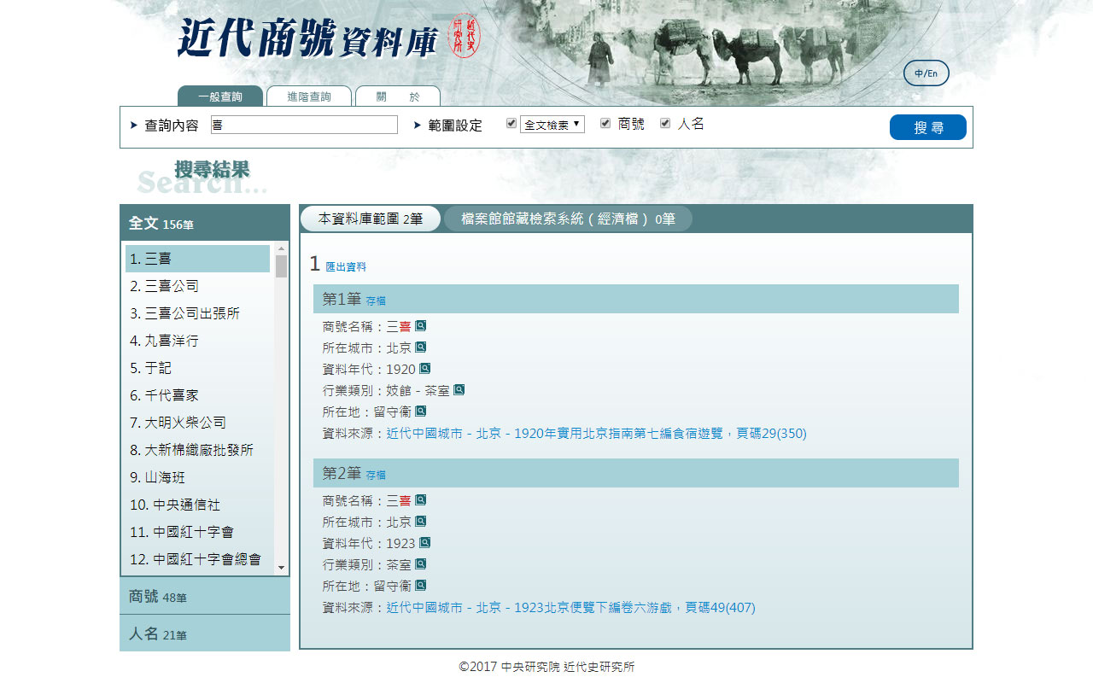1093x683 pixels.
Task: Select list item 7. 大明火柴公司
Action: (x=197, y=423)
